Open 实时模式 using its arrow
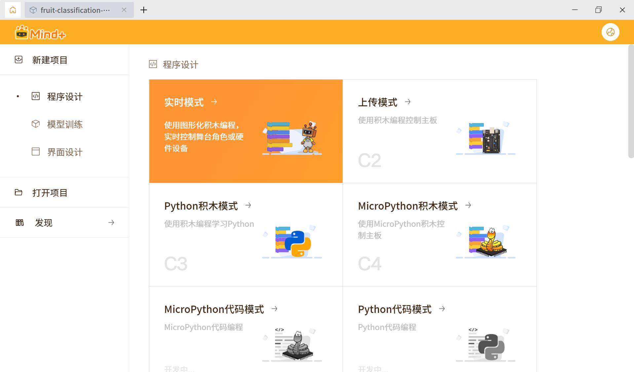This screenshot has height=372, width=634. 214,102
